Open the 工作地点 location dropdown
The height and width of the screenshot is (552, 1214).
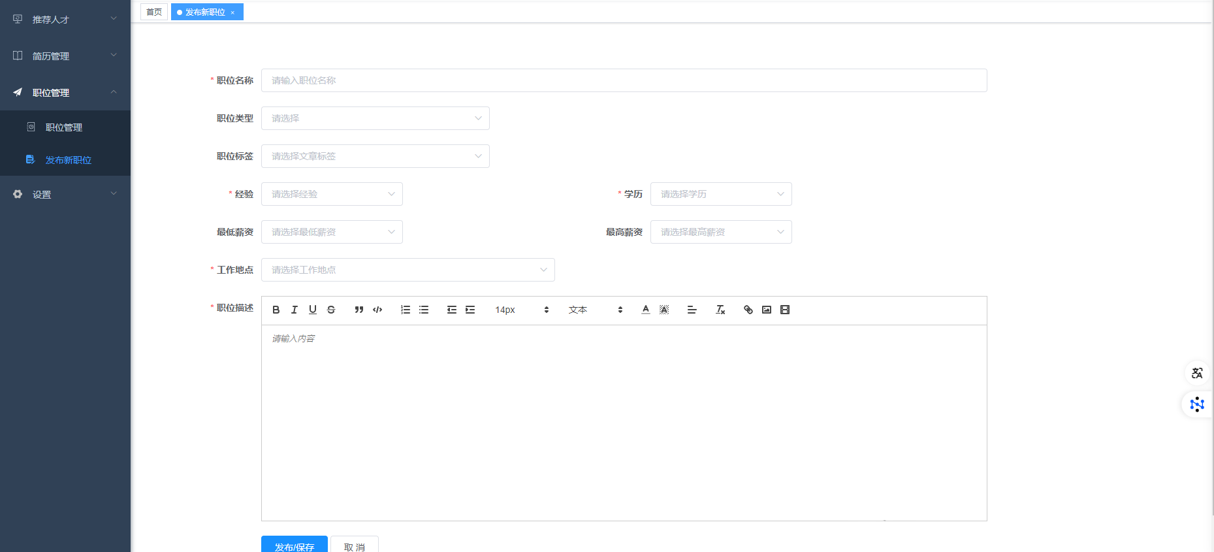click(408, 270)
